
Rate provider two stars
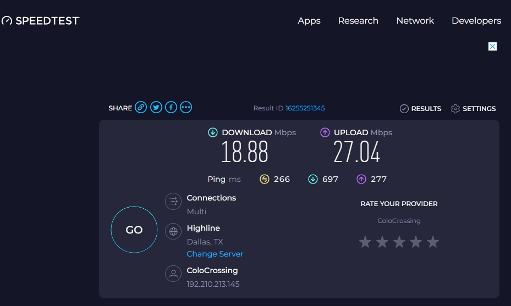click(382, 242)
